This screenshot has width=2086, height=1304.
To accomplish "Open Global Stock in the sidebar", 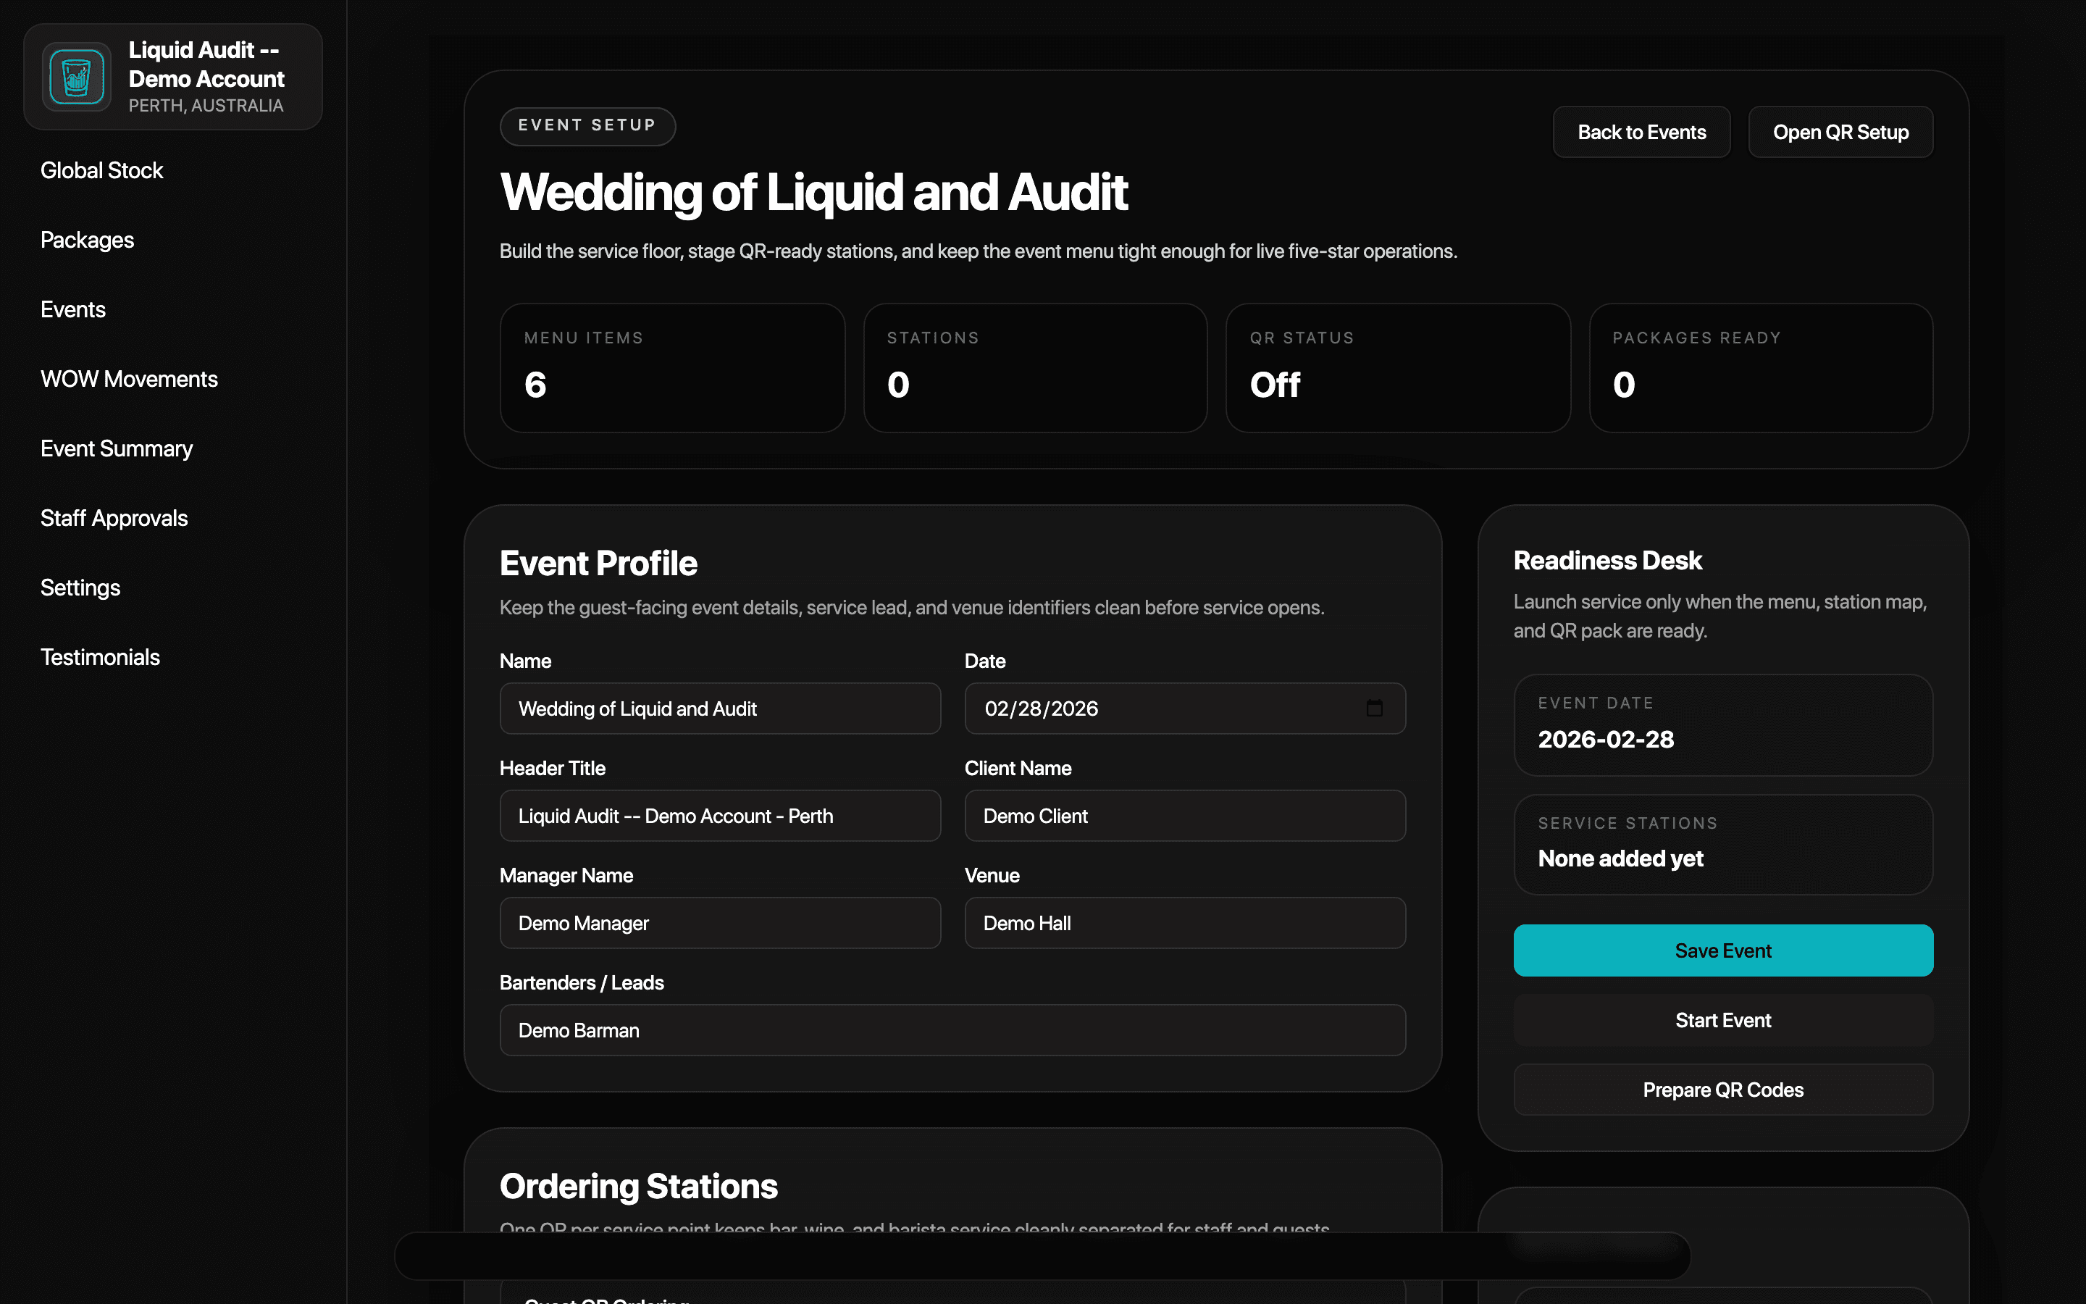I will click(101, 171).
